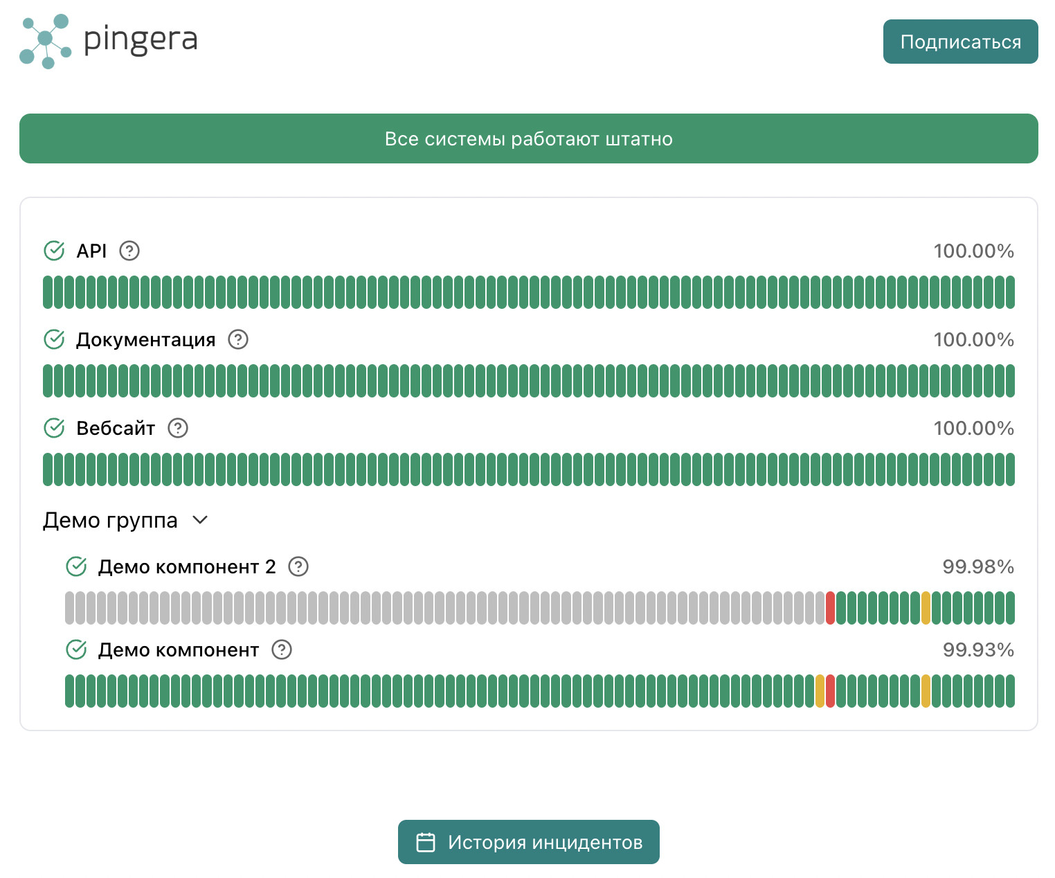Click the Подписаться button
1055x878 pixels.
(x=960, y=42)
